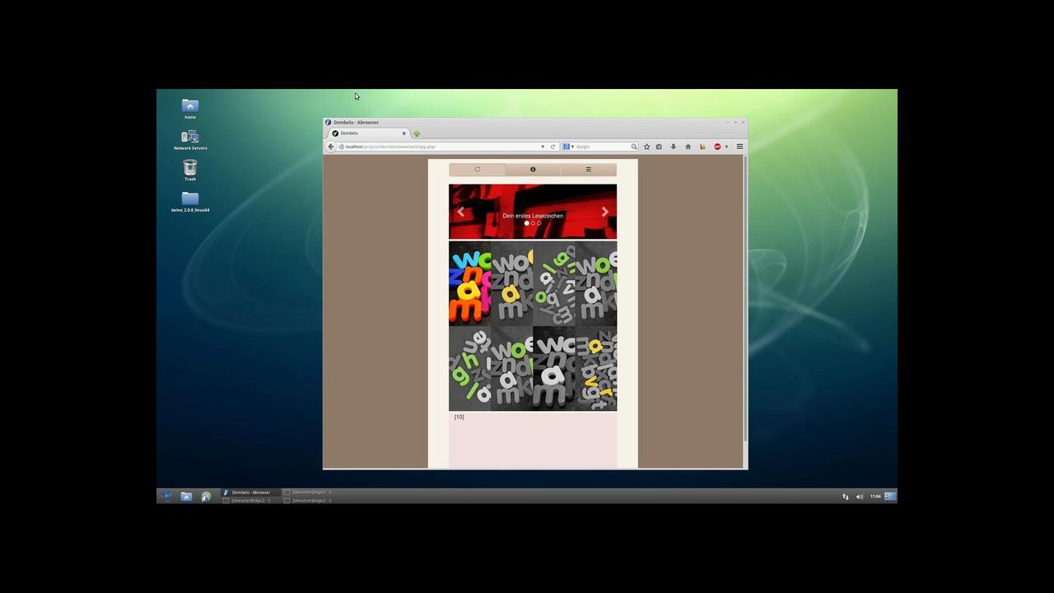Go to the browser home page icon
The width and height of the screenshot is (1054, 593).
point(688,147)
